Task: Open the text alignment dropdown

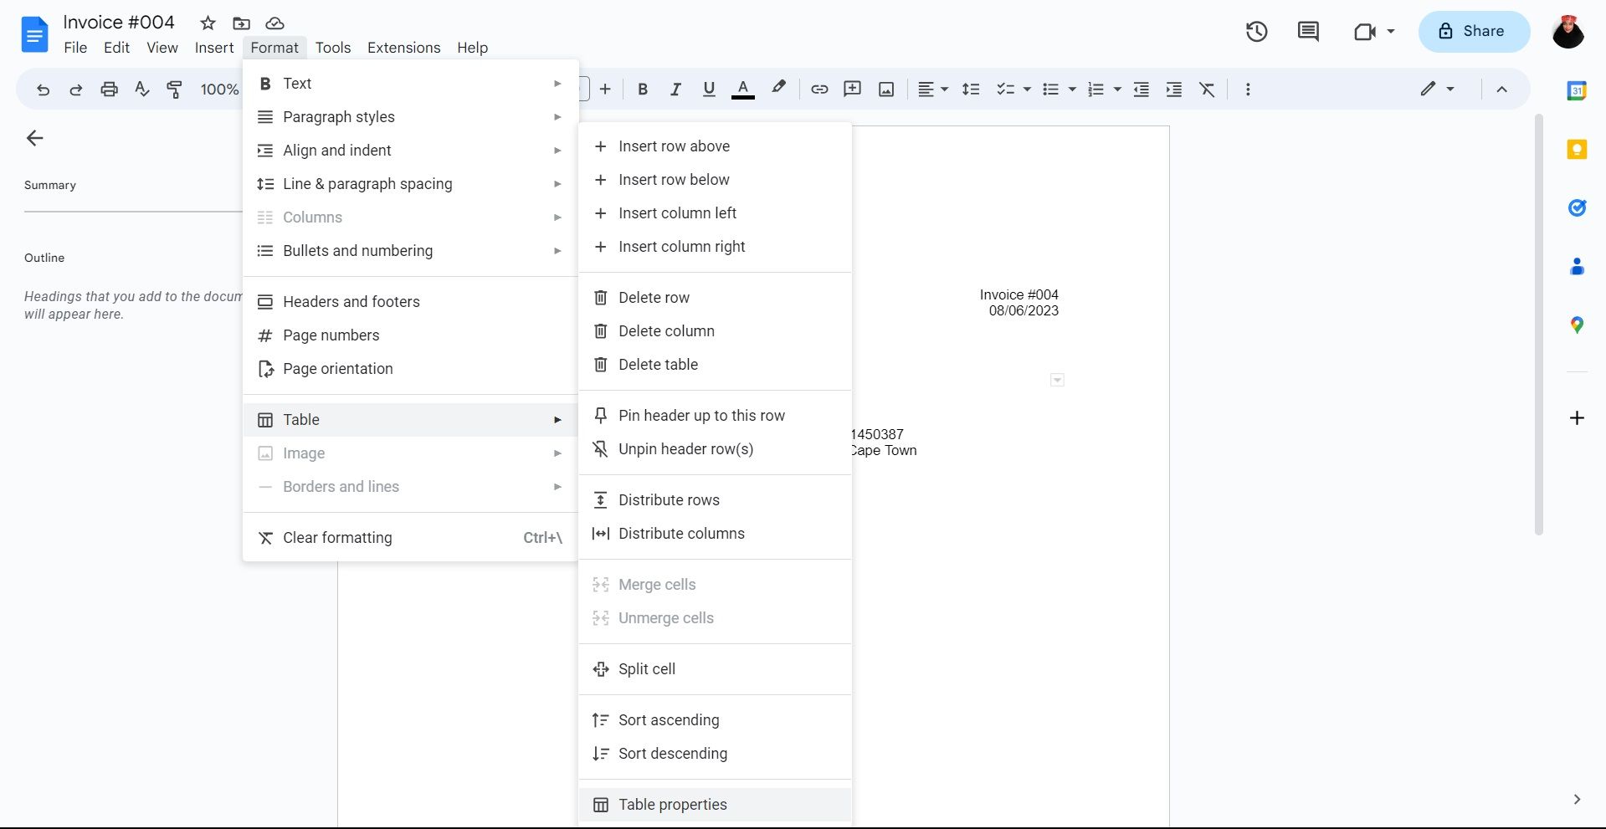Action: 932,90
